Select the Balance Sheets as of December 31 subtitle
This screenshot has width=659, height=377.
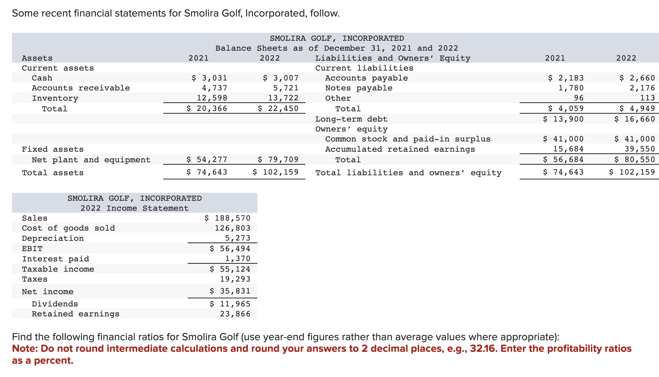(337, 48)
